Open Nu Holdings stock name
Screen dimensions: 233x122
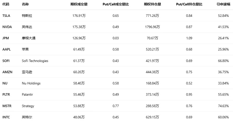pos(31,83)
